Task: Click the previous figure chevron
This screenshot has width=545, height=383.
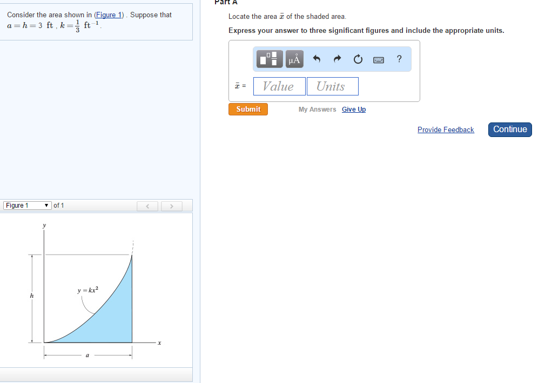Action: [147, 206]
